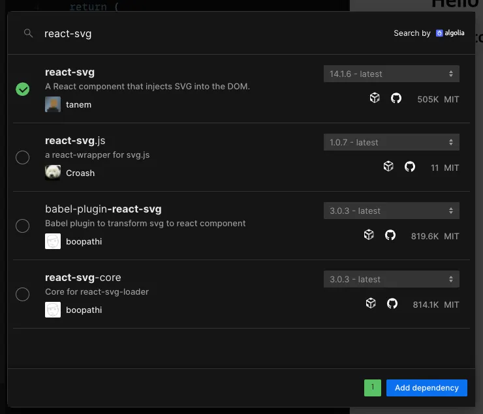The width and height of the screenshot is (483, 414).
Task: Click the search magnifier icon
Action: click(x=28, y=33)
